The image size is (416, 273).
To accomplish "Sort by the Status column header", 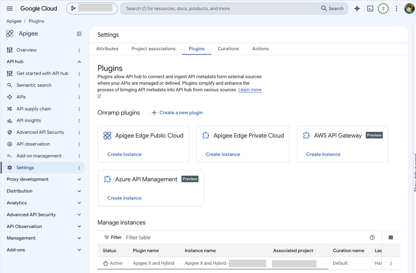I will click(109, 251).
